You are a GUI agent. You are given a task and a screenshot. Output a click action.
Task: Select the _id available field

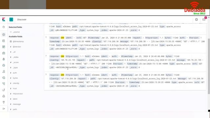point(14,52)
